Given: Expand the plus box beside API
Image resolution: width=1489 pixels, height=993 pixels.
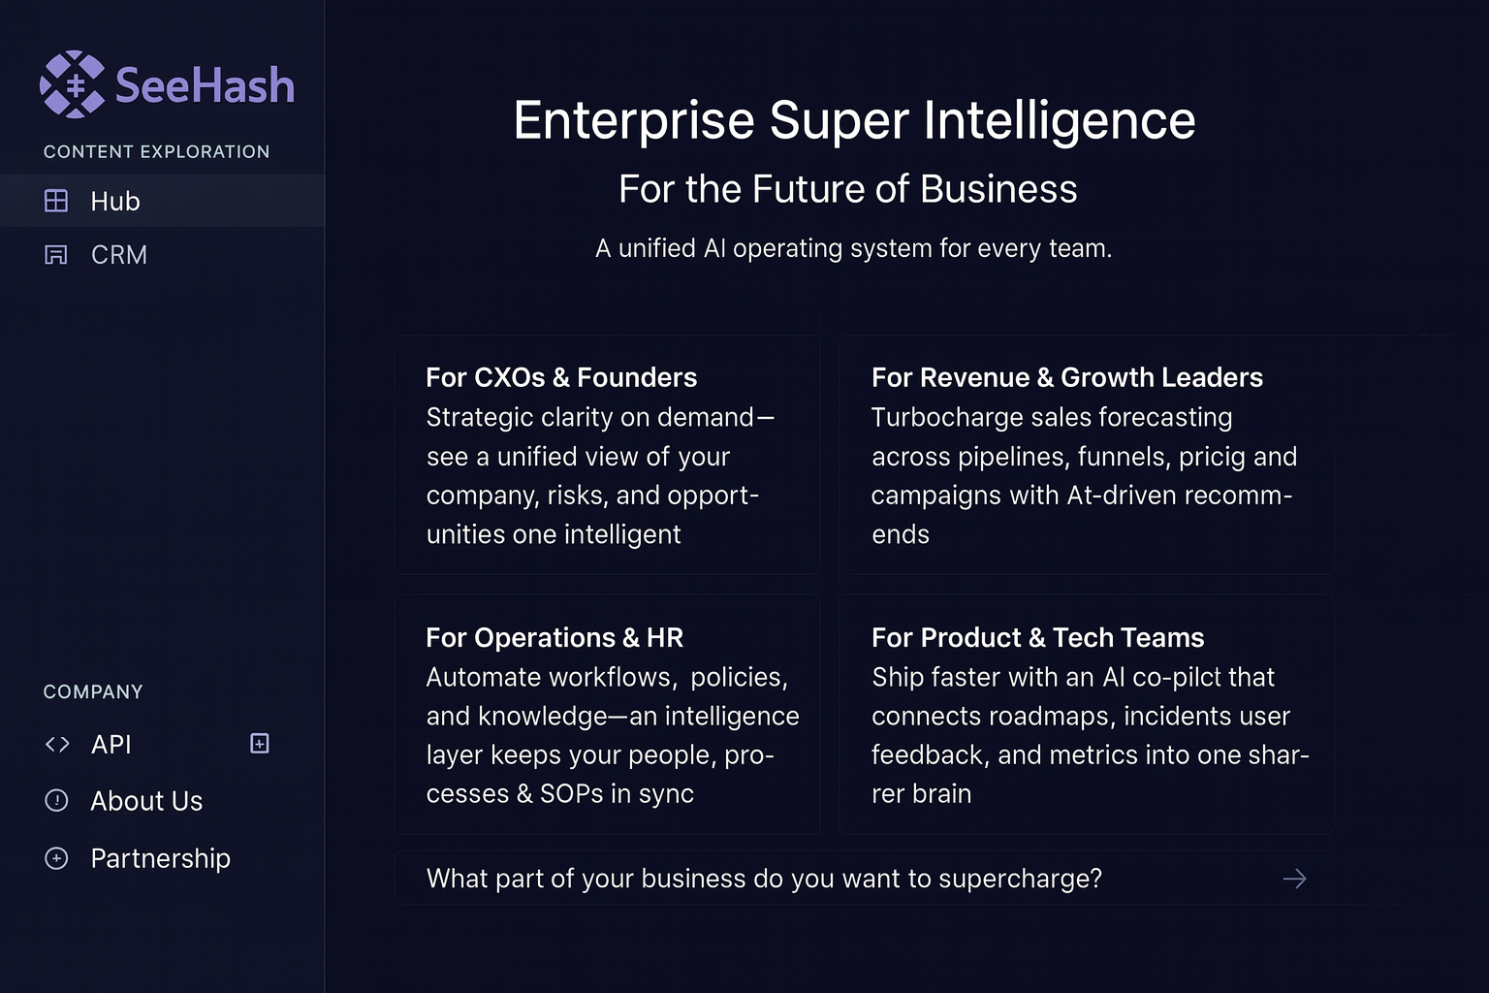Looking at the screenshot, I should tap(260, 744).
